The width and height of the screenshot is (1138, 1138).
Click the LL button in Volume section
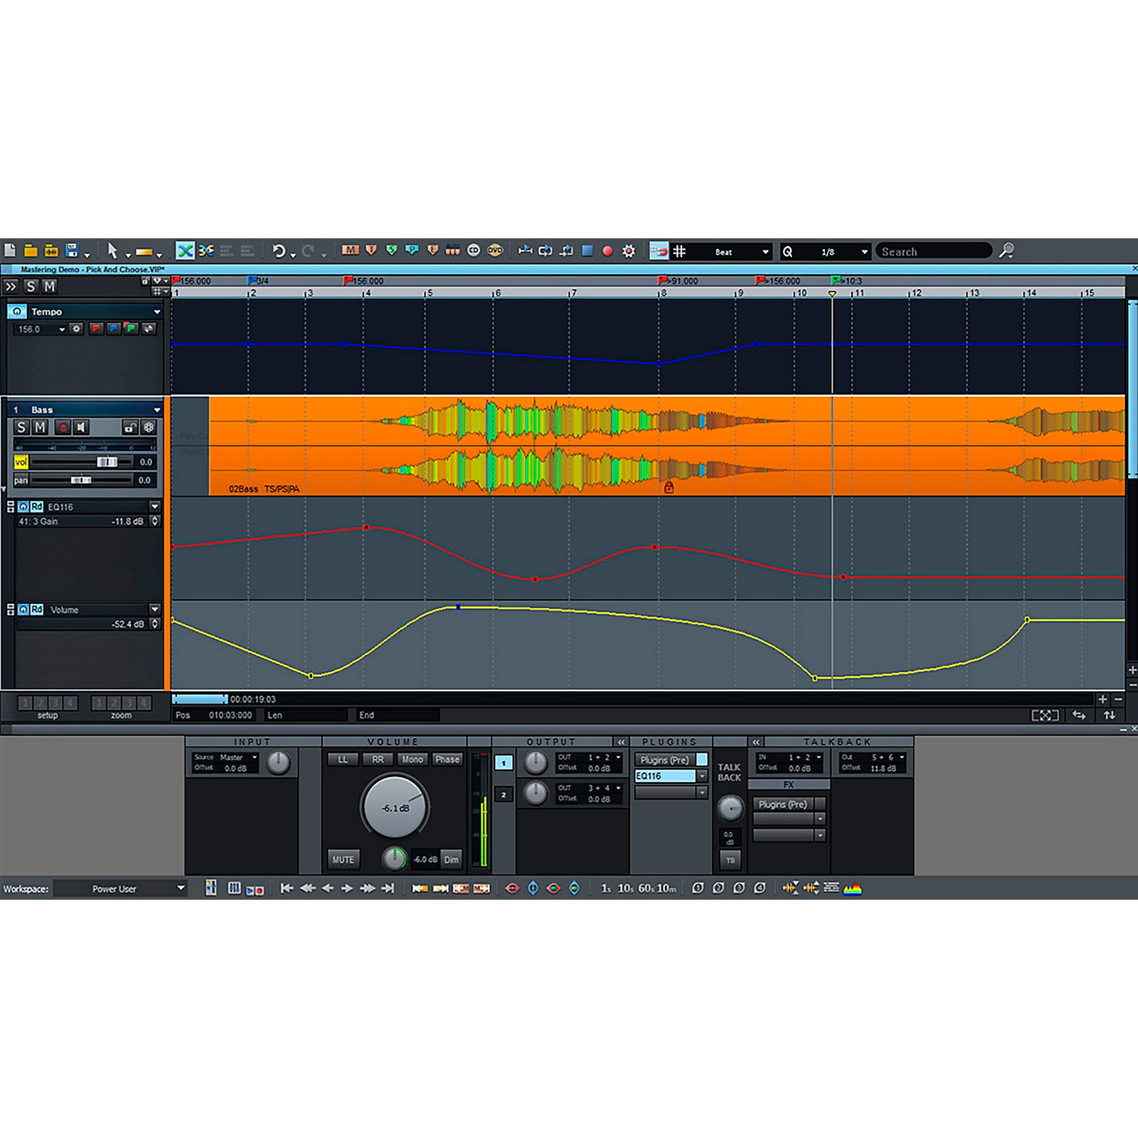pos(343,760)
